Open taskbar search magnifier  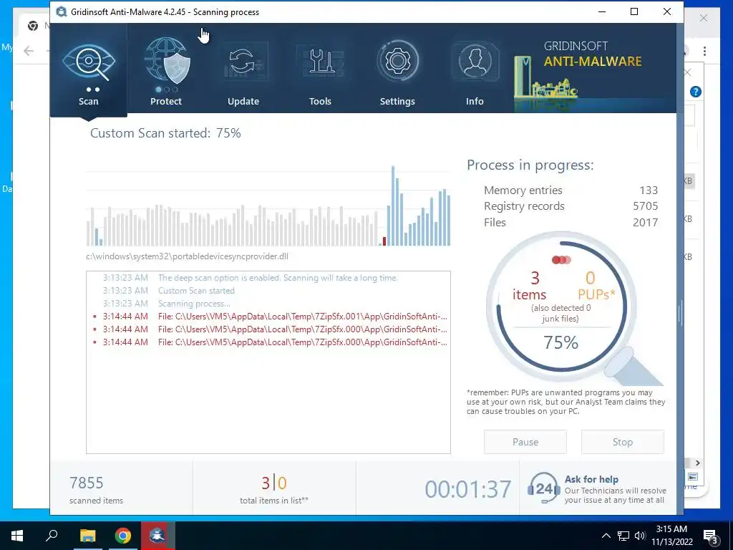click(x=52, y=536)
